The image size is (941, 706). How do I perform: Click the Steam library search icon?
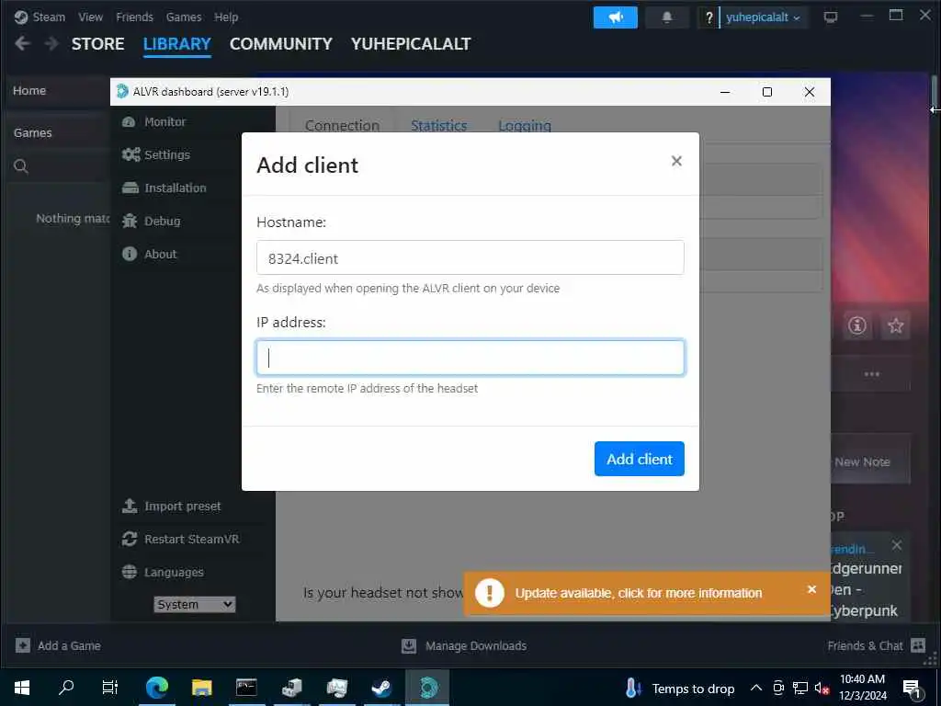point(21,166)
